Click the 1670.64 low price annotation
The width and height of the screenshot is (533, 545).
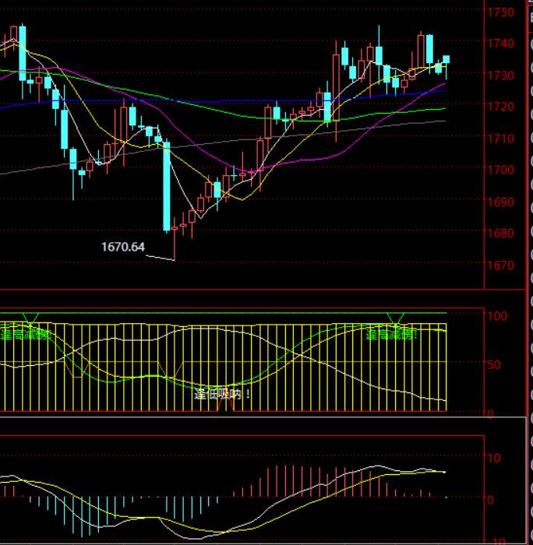click(123, 247)
